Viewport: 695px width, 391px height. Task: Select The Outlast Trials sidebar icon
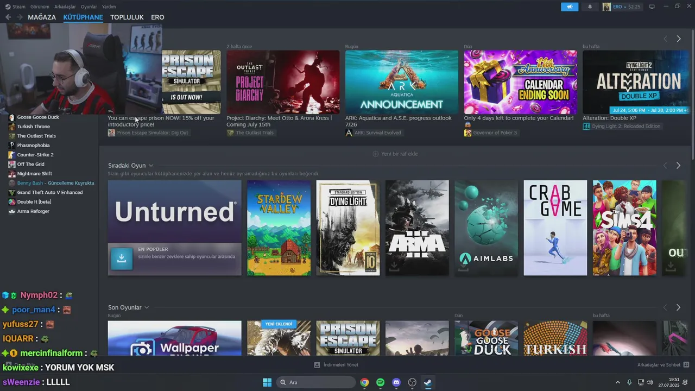pos(12,136)
